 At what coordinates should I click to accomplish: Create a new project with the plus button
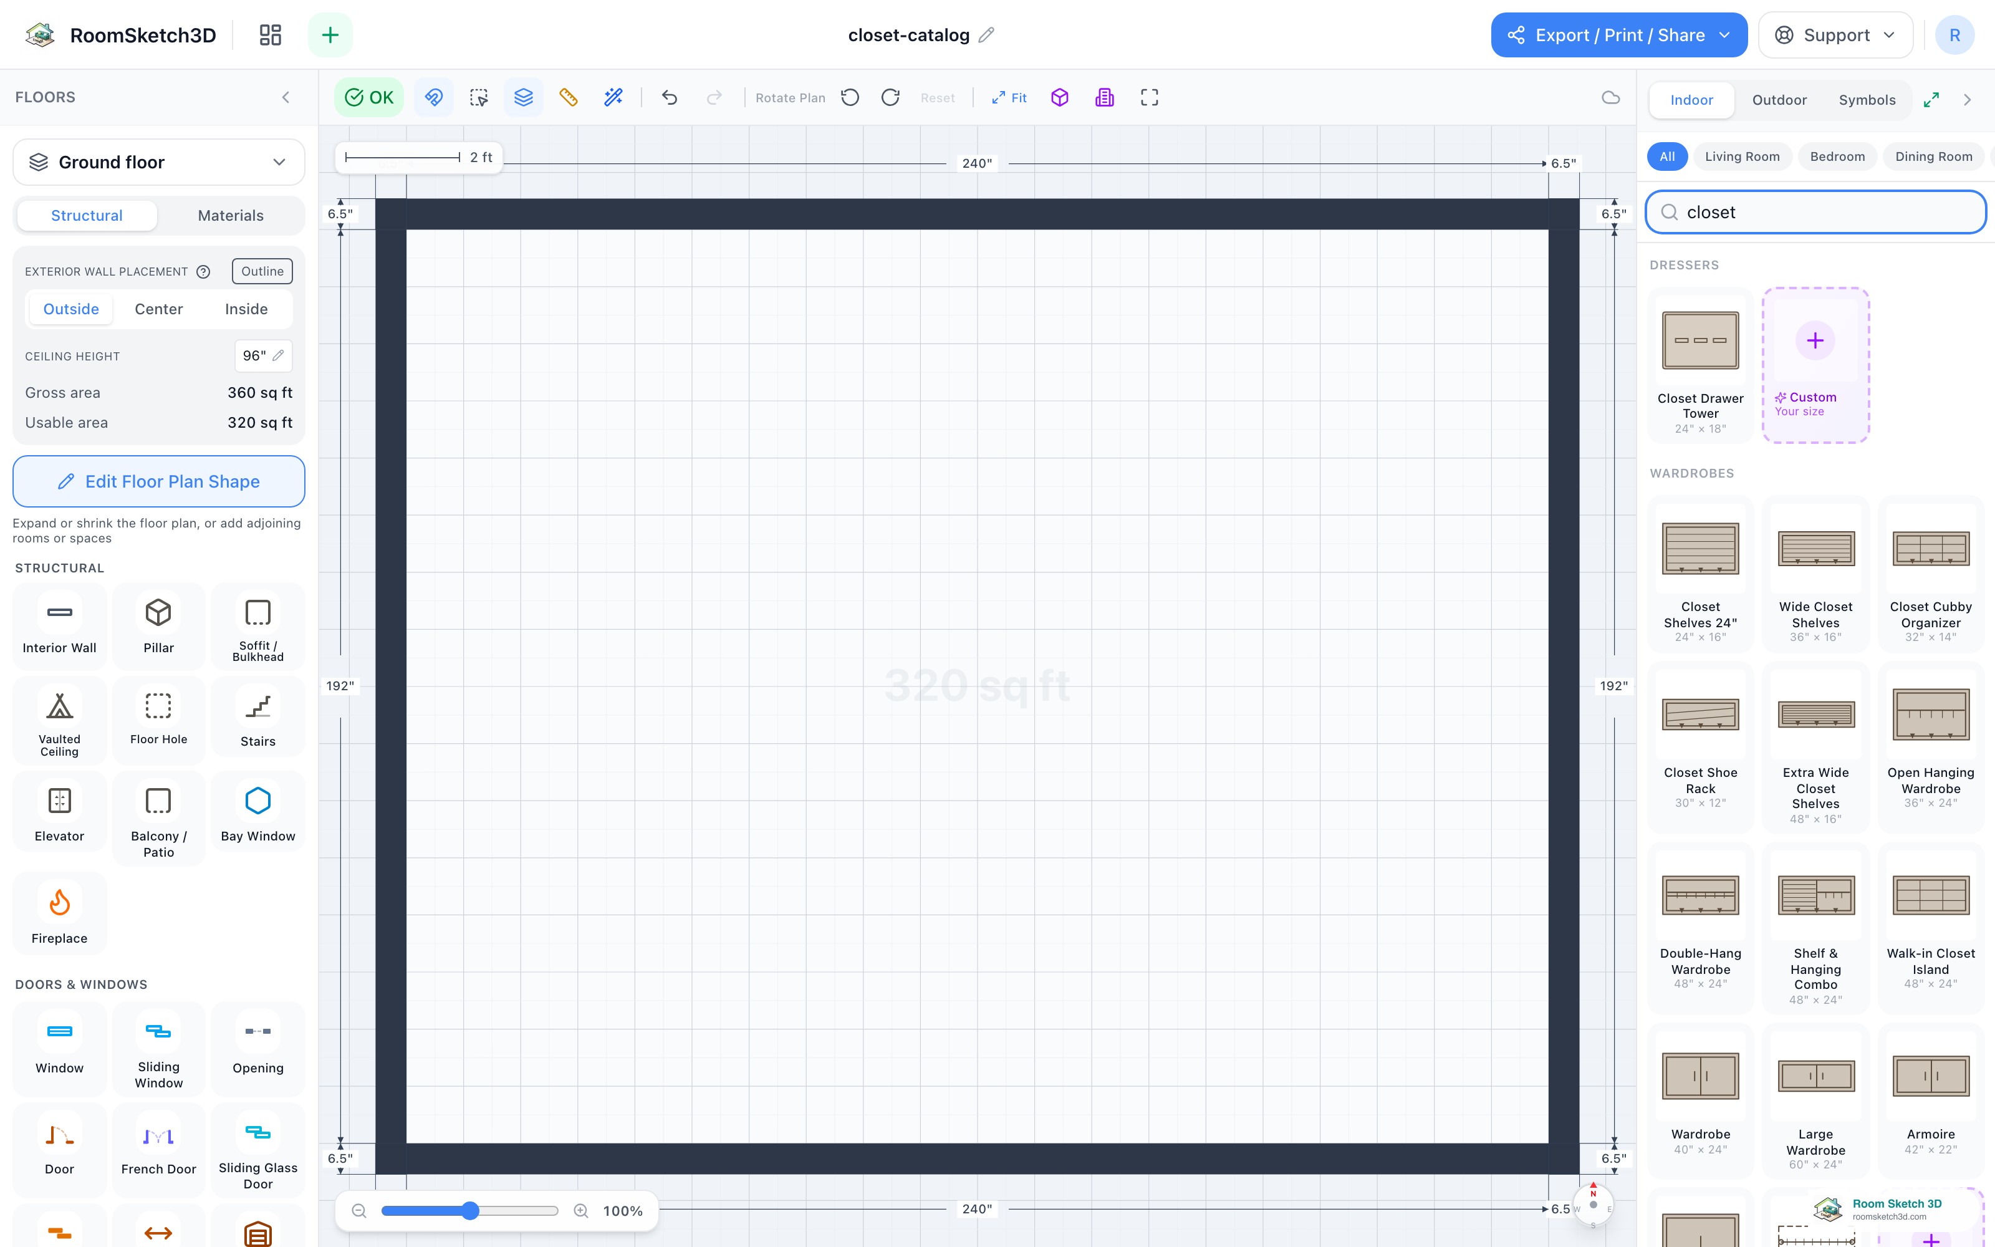(x=330, y=35)
